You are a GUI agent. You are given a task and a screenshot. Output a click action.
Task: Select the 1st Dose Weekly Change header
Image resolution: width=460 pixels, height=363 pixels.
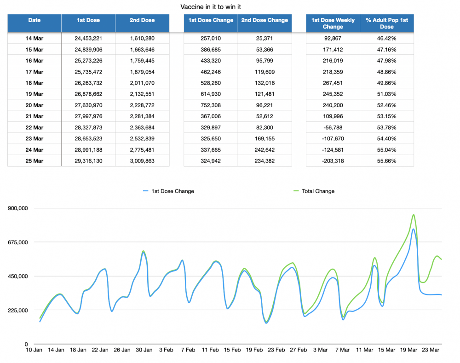tap(333, 23)
